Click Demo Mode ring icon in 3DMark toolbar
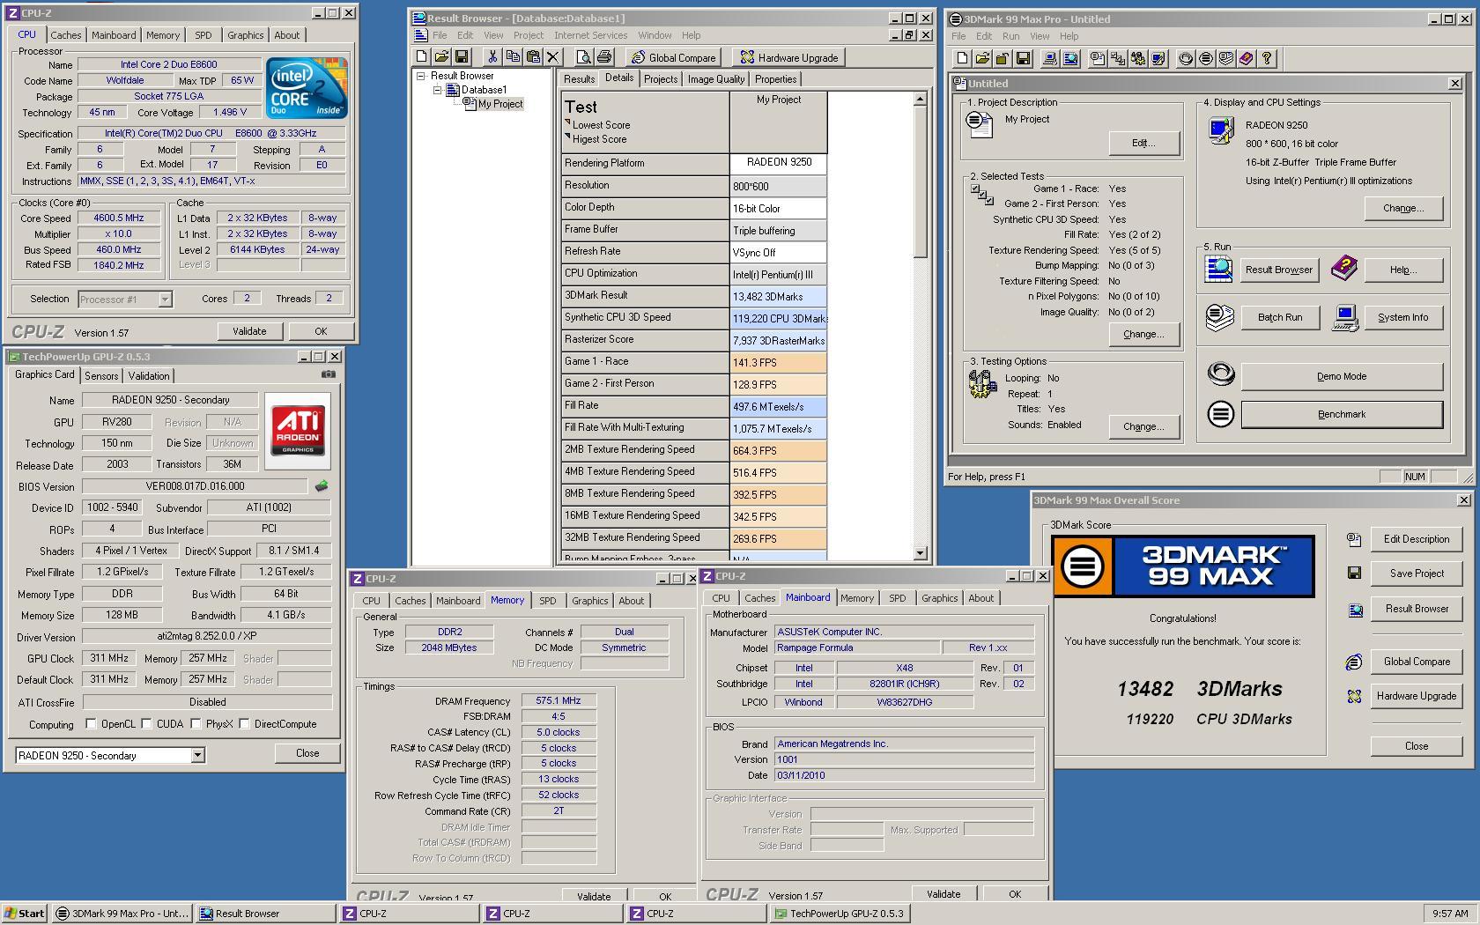 [x=1186, y=58]
